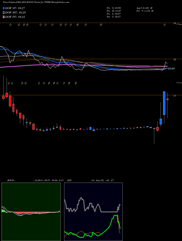Click the blue DOW ST legend swatch
182x241 pixels.
[4, 8]
